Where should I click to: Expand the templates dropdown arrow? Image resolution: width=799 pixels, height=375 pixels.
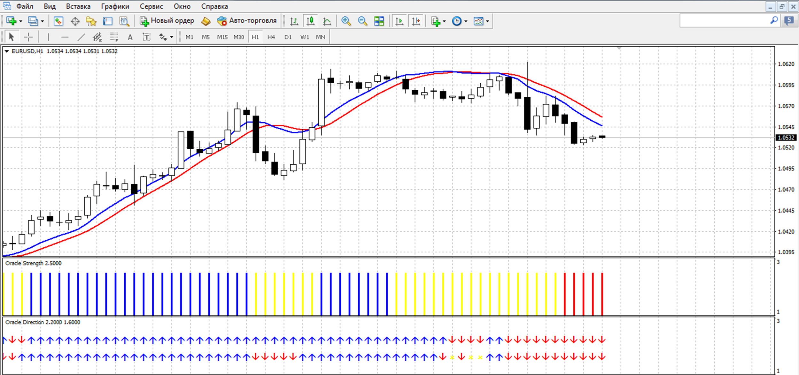click(x=488, y=21)
